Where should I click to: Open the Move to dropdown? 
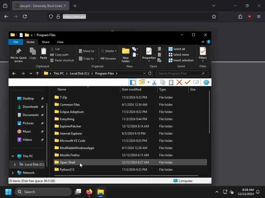coord(88,51)
